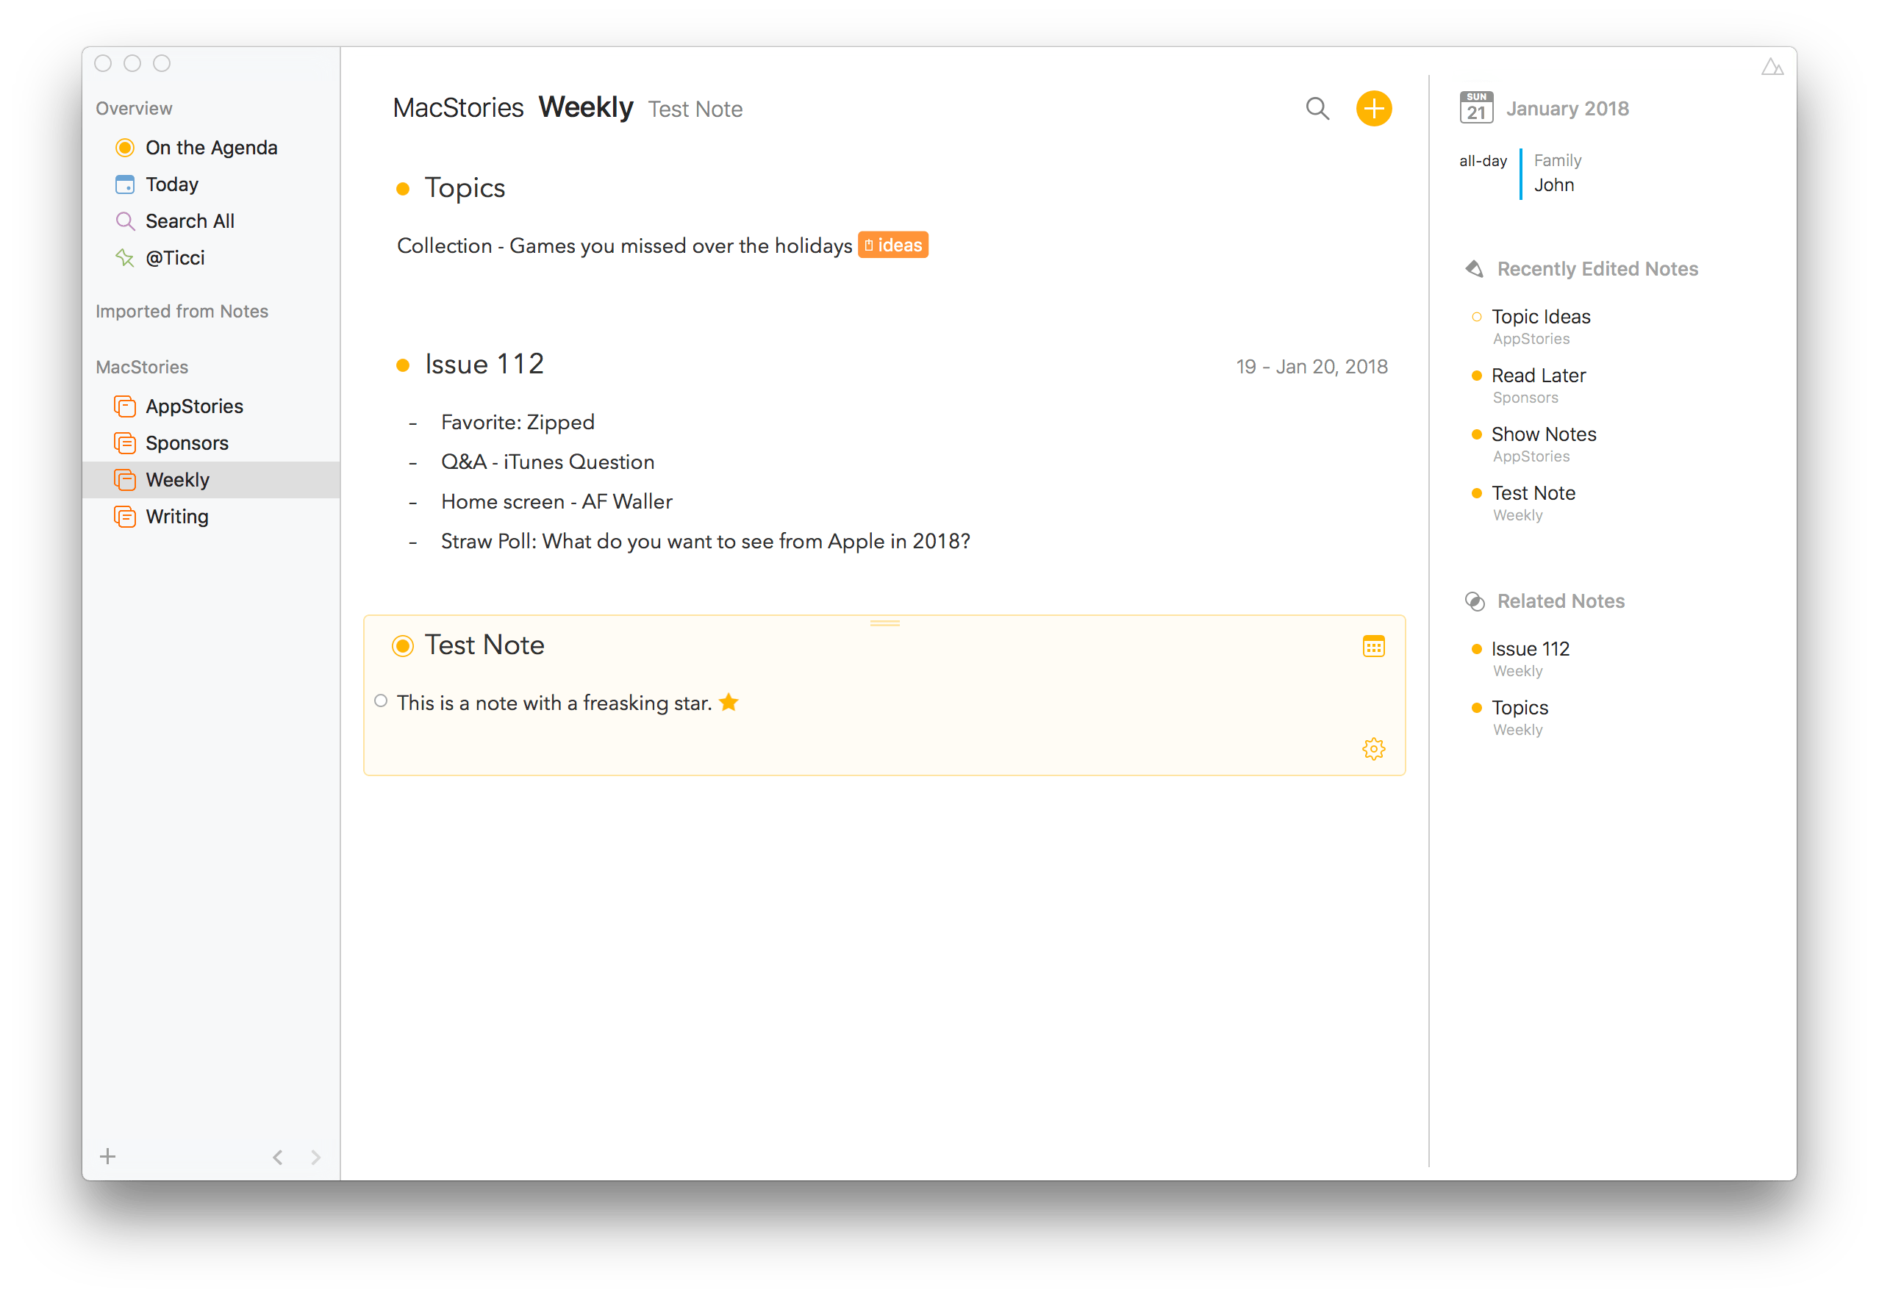Click the Test Note breadcrumb in header

(695, 109)
